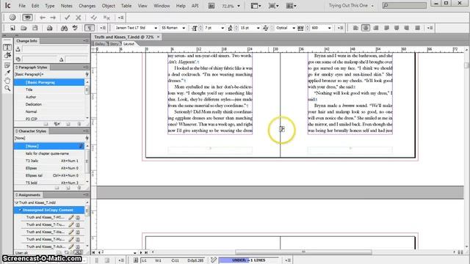Screen dimensions: 470x264
Task: Click the horizontal scrollbar below the layout
Action: [303, 252]
